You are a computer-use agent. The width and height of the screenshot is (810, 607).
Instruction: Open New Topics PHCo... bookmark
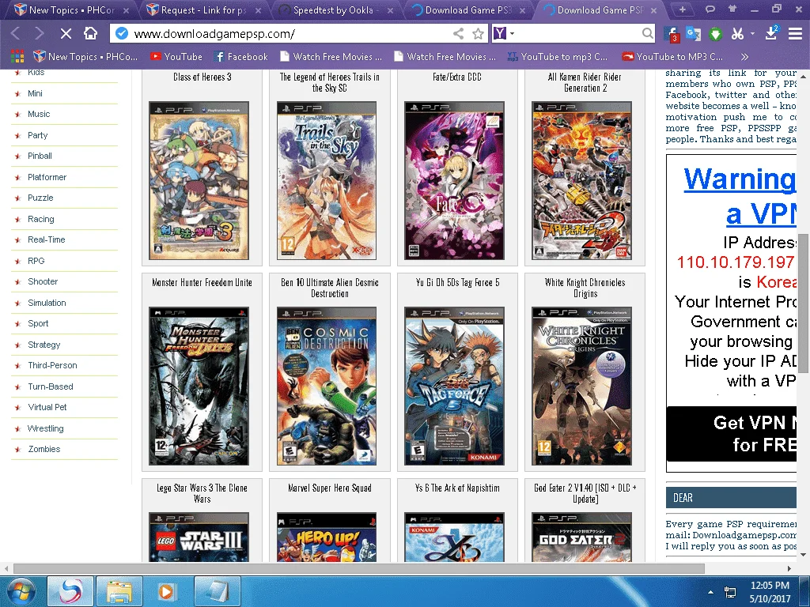tap(85, 57)
